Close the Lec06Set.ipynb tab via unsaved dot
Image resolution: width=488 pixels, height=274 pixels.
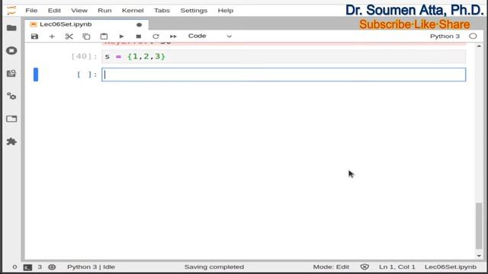pos(139,24)
